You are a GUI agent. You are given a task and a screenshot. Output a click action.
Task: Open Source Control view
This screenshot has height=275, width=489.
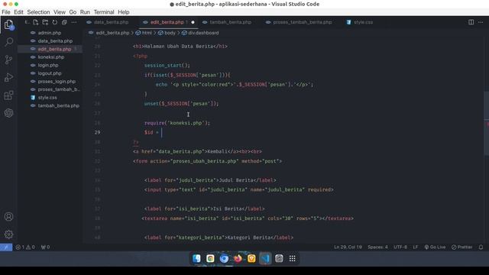[8, 60]
